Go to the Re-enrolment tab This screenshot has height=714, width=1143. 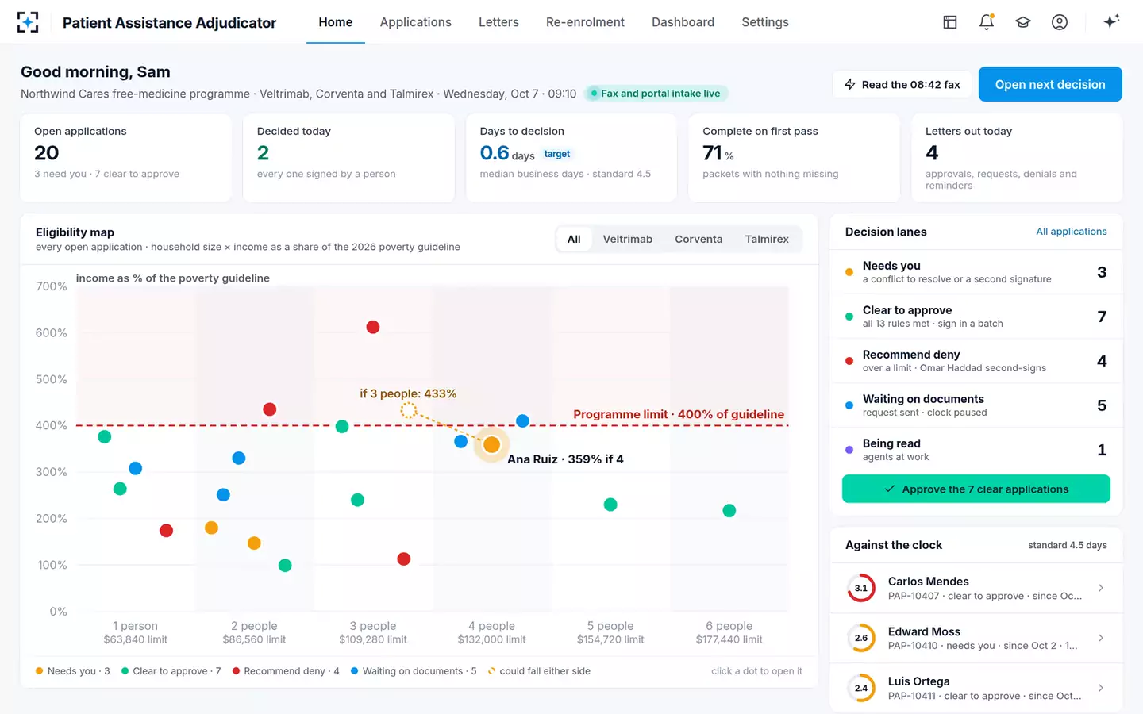tap(585, 22)
